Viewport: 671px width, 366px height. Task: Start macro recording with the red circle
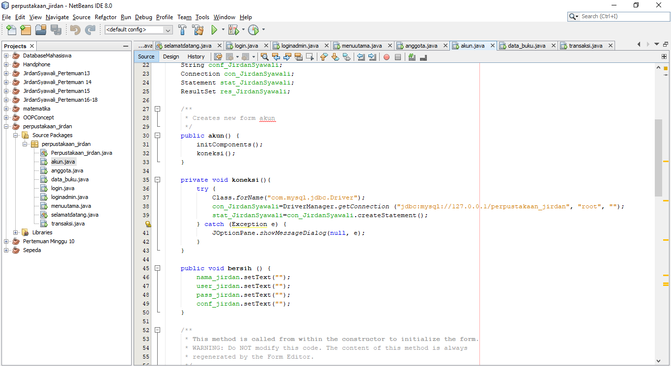387,57
